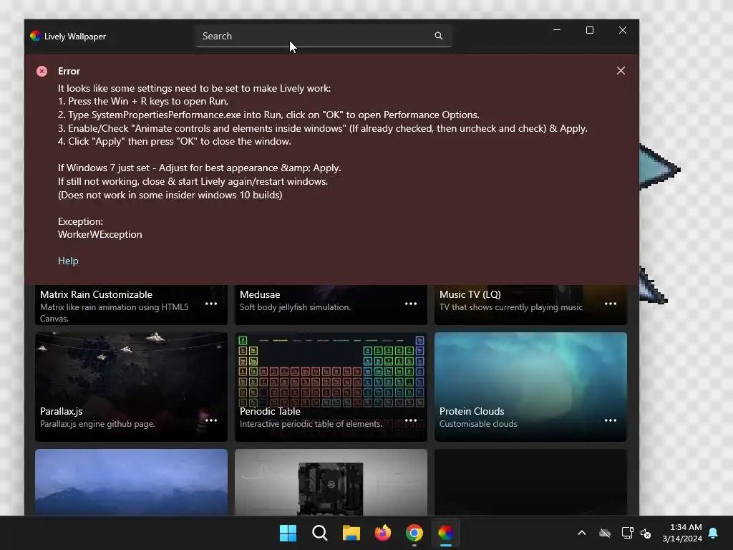
Task: Launch Firefox from the taskbar
Action: click(383, 533)
